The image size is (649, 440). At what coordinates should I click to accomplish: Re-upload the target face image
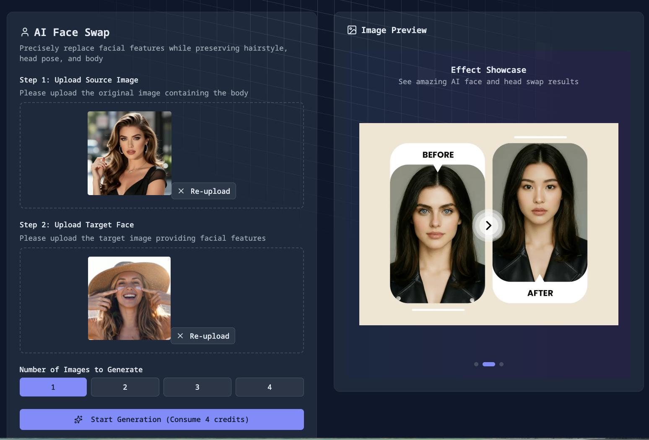click(203, 336)
